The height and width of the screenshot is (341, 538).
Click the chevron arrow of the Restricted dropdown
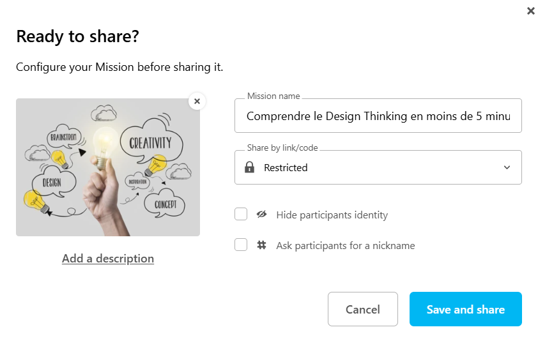point(507,167)
